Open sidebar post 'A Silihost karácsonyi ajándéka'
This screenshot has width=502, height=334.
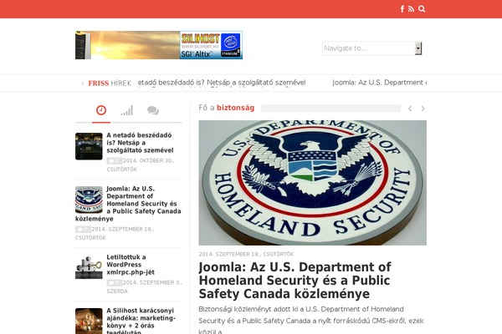141,321
